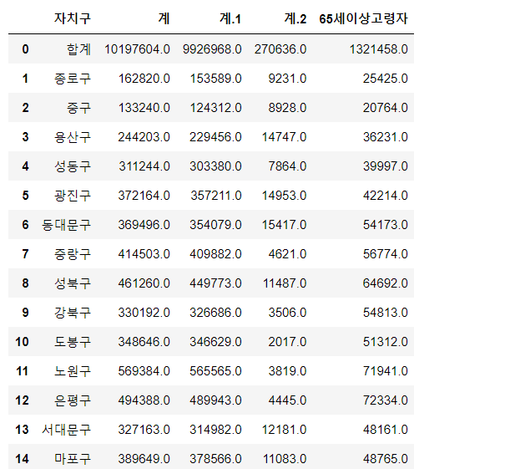
Task: Click value 48765.0 for 마포구
Action: 386,459
